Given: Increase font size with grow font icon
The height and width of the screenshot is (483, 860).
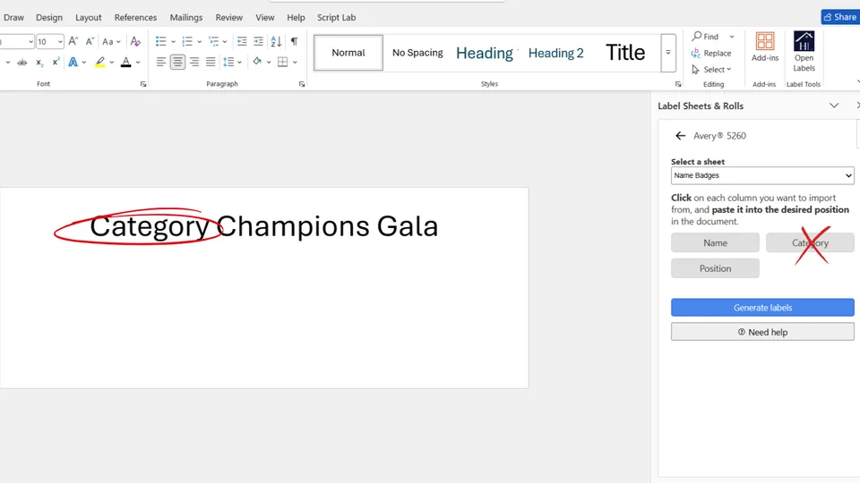Looking at the screenshot, I should pos(73,41).
